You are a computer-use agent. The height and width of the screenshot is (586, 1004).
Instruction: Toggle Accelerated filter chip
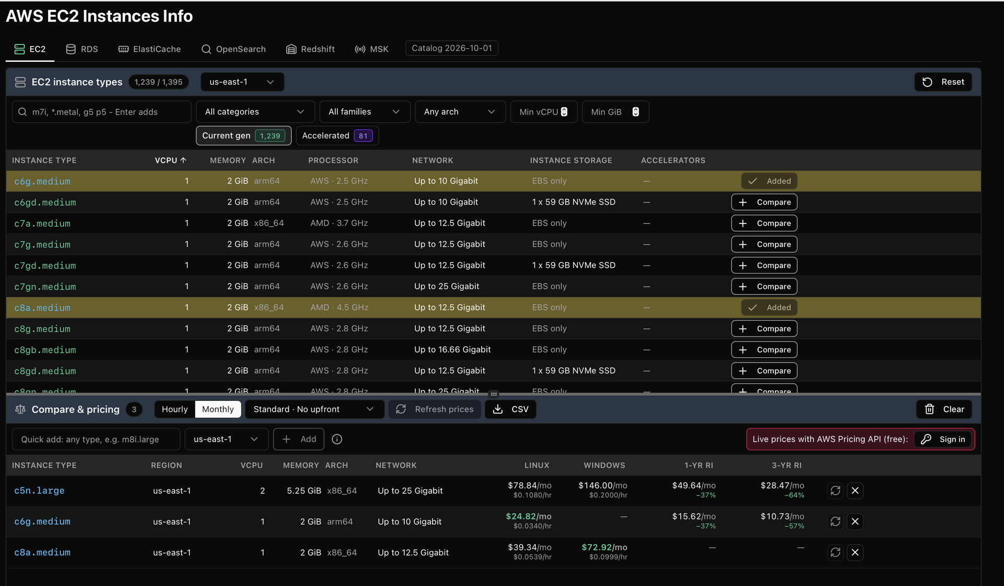click(x=337, y=136)
